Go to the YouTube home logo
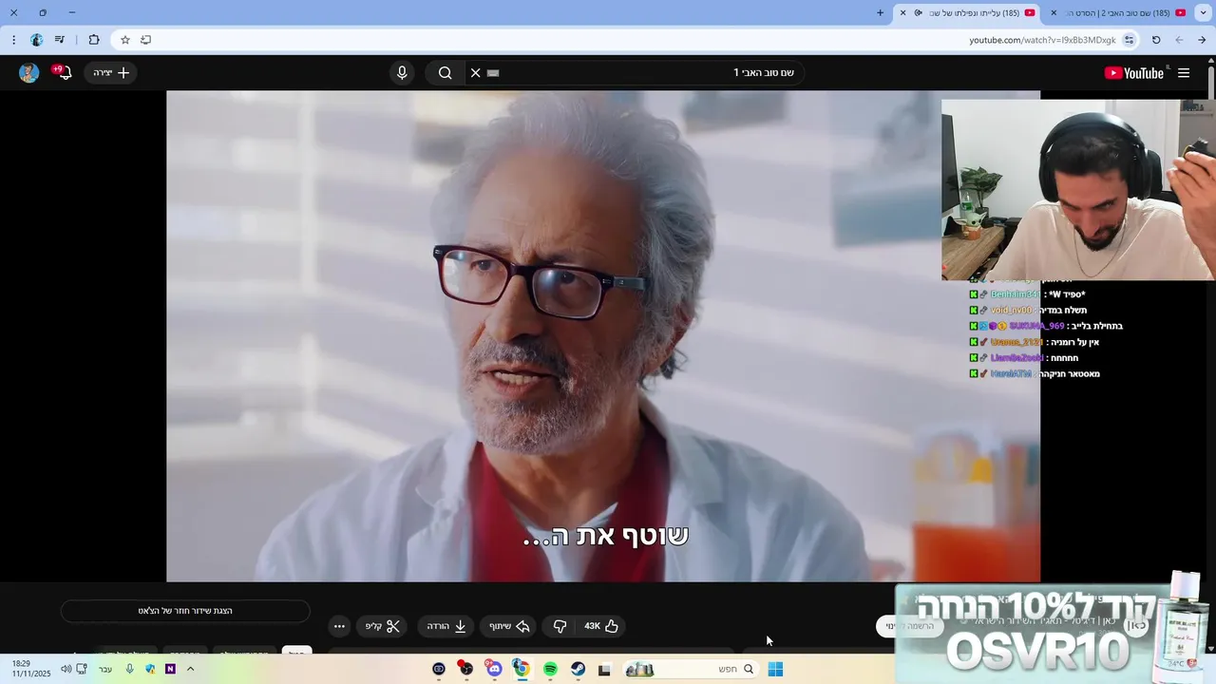 (1134, 73)
